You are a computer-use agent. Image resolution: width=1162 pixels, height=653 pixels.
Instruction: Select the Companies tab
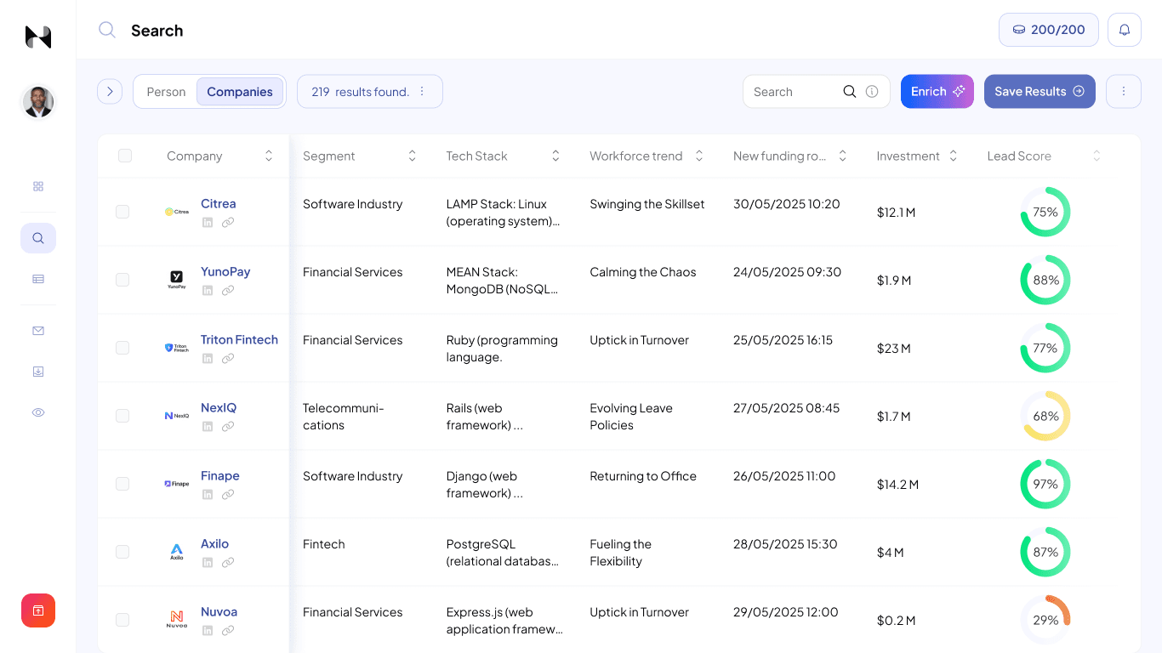click(x=240, y=92)
